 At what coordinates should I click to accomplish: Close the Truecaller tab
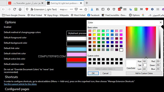coord(42,3)
